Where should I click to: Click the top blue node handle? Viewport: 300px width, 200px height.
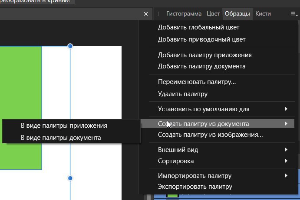point(70,46)
